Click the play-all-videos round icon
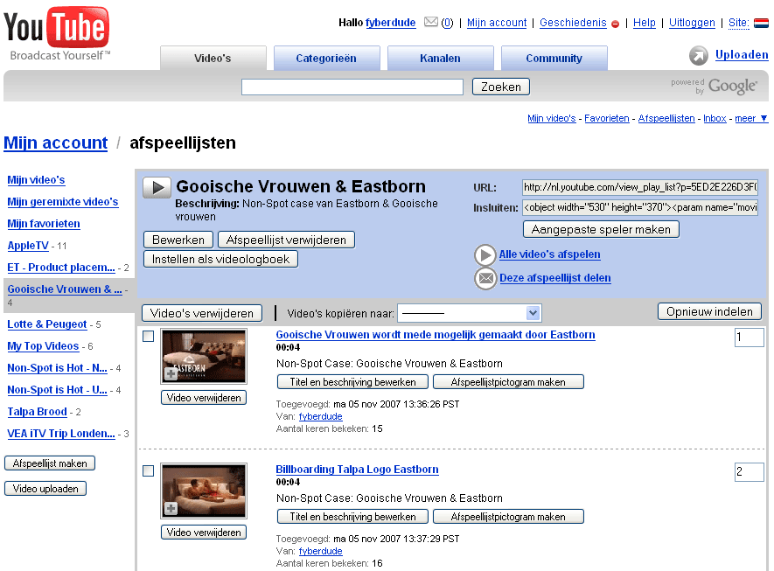The height and width of the screenshot is (571, 774). coord(485,254)
